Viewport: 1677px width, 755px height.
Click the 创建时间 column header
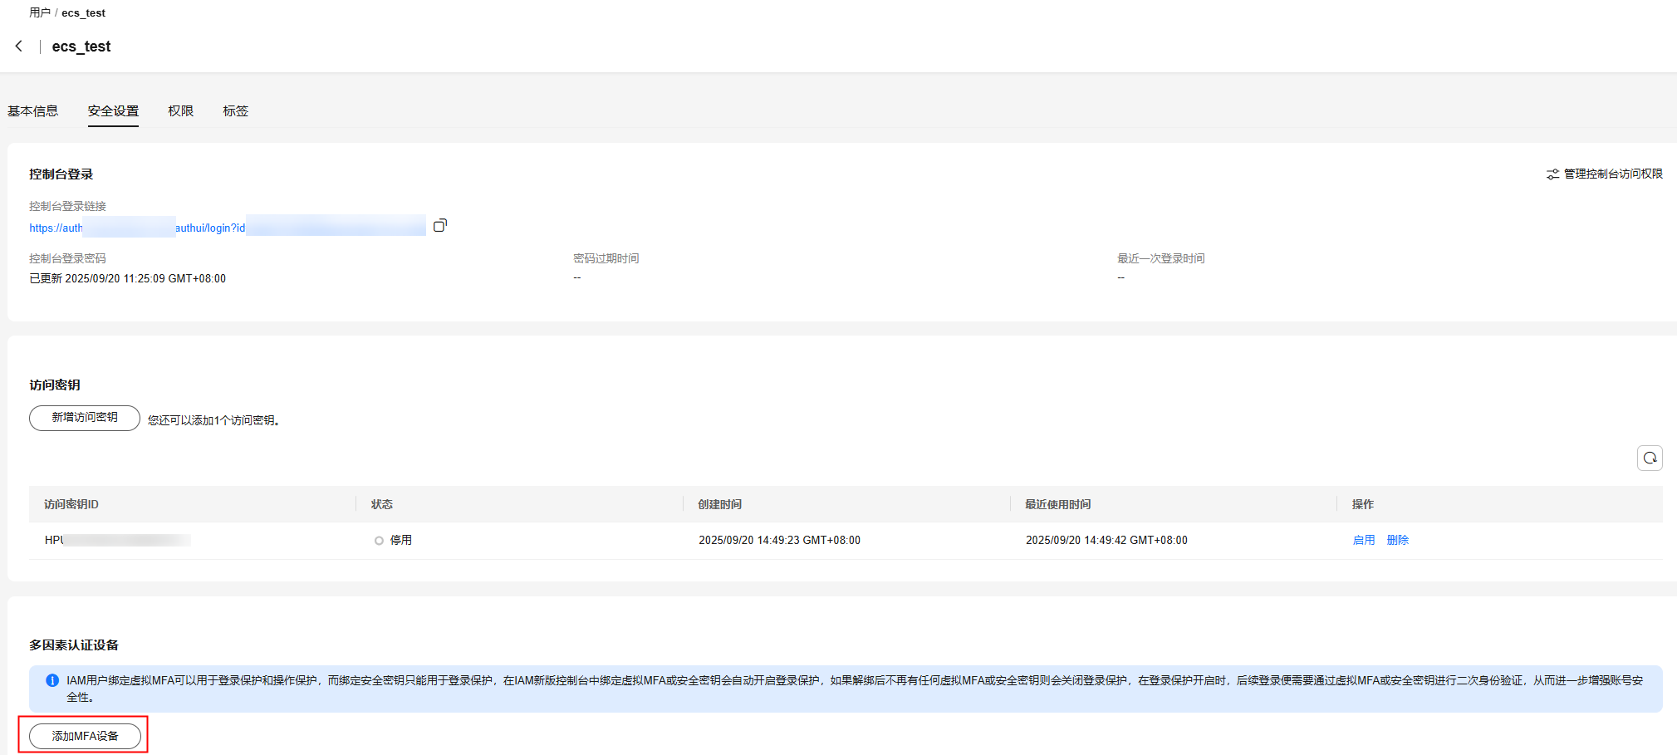[719, 504]
